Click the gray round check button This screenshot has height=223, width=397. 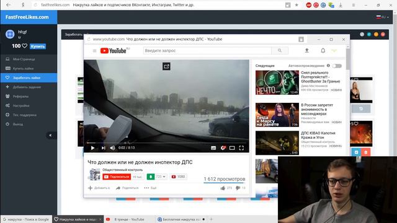pos(362,35)
